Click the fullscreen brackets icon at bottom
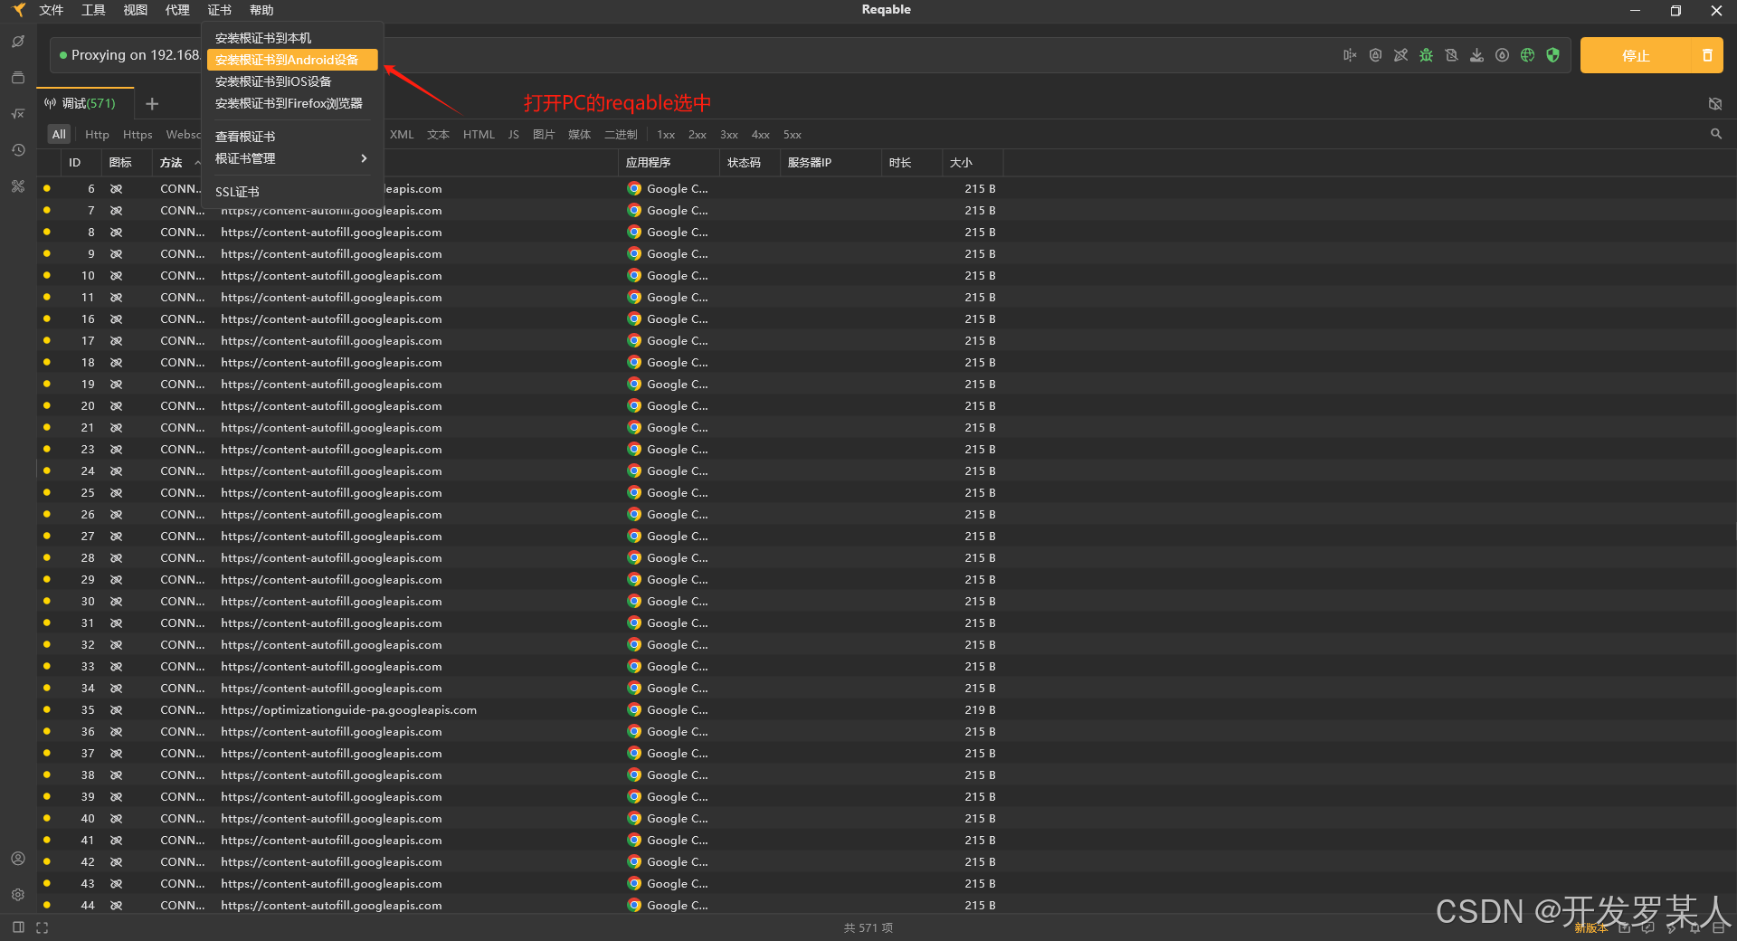 (42, 927)
